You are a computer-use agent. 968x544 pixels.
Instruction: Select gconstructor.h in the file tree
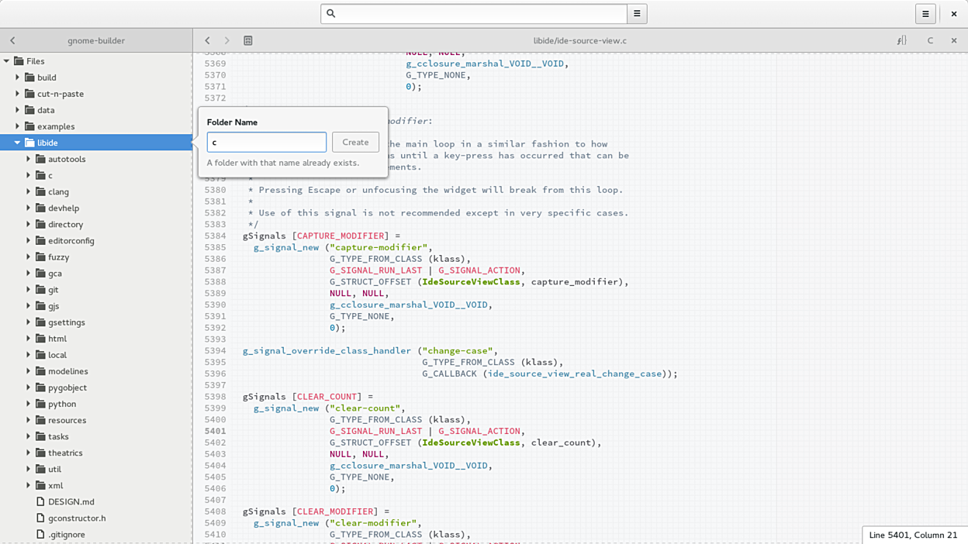77,518
